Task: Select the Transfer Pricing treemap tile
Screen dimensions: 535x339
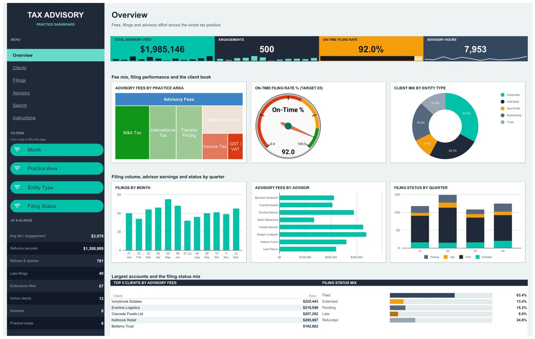Action: pos(189,133)
